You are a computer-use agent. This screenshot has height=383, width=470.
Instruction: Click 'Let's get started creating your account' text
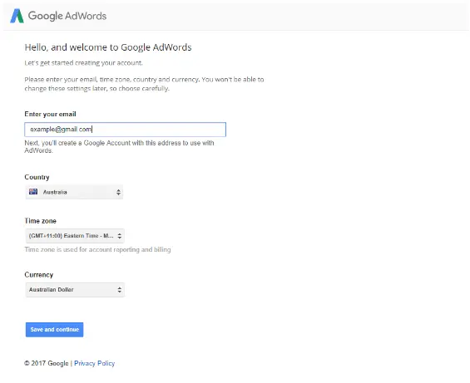click(84, 63)
